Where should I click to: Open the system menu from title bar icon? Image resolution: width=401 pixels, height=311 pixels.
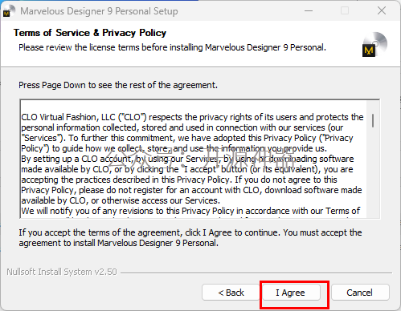[x=6, y=11]
